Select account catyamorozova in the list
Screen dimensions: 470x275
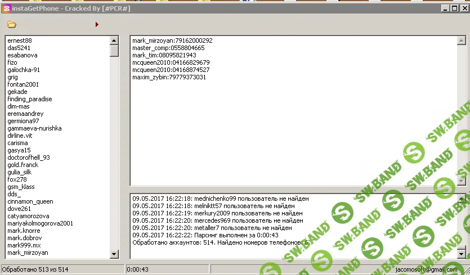pyautogui.click(x=29, y=216)
